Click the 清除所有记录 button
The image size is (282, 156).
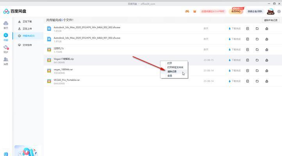click(271, 20)
